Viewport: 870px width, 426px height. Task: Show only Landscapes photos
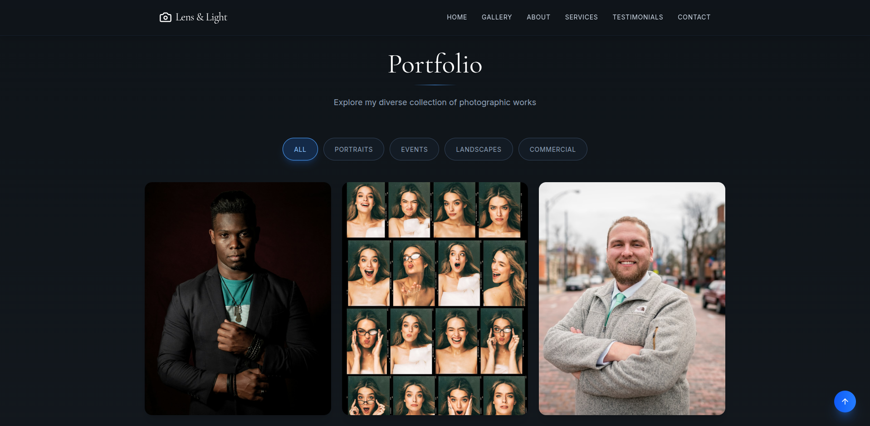[479, 149]
